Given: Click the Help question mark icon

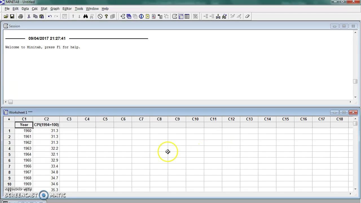Looking at the screenshot, I should (x=106, y=16).
